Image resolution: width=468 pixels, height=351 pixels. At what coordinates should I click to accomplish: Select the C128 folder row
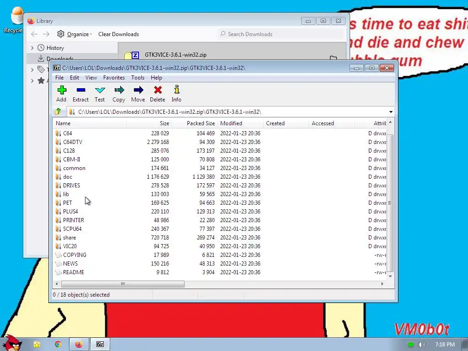220,151
